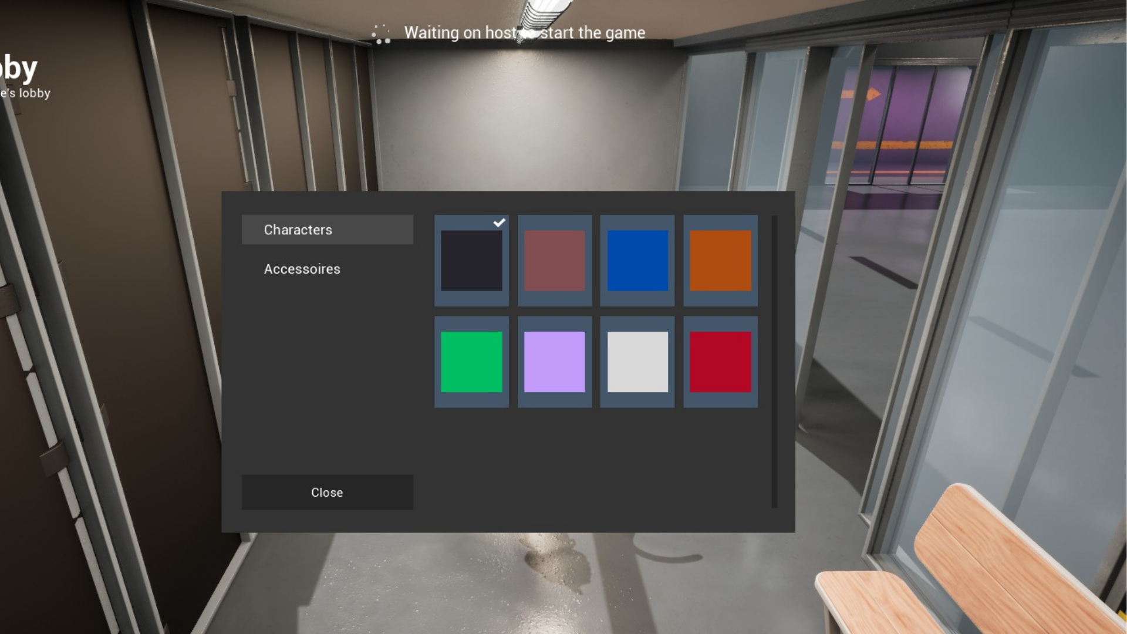Click the loading spinner icon at top
The height and width of the screenshot is (634, 1127).
(x=382, y=34)
